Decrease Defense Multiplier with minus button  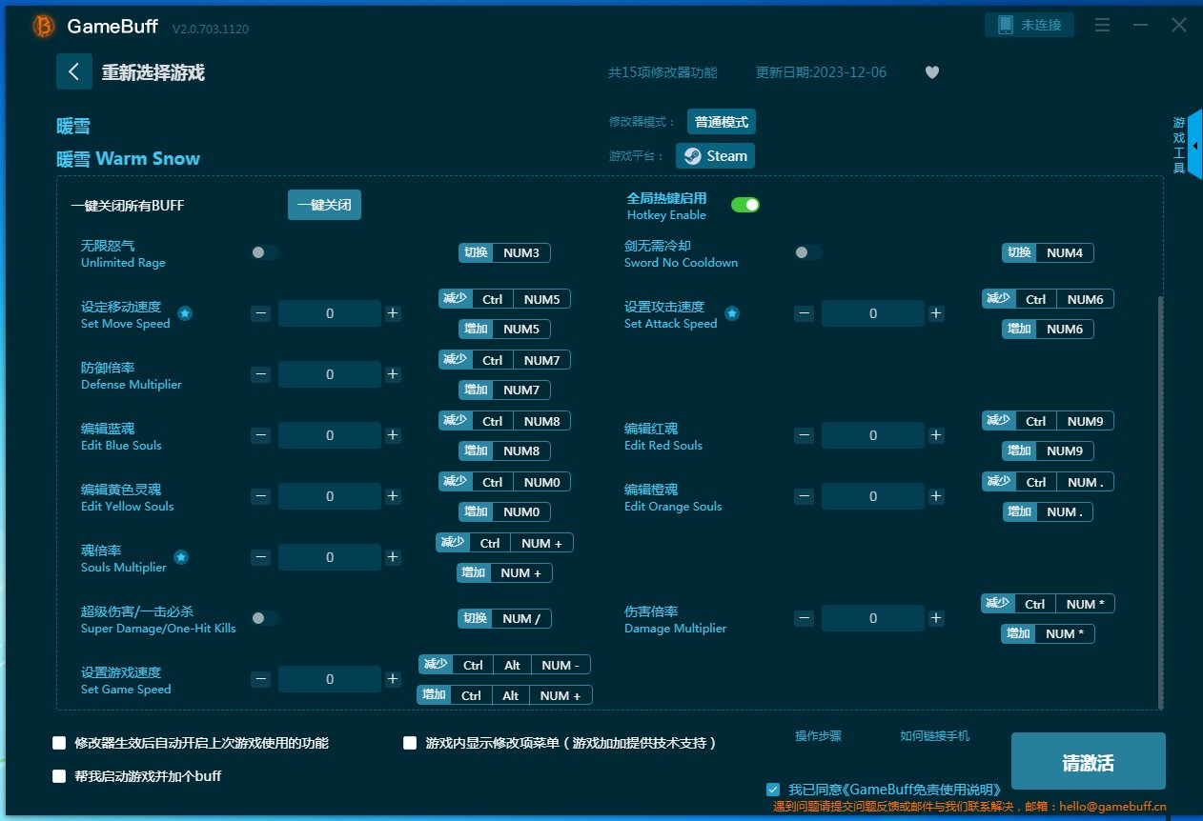coord(260,374)
